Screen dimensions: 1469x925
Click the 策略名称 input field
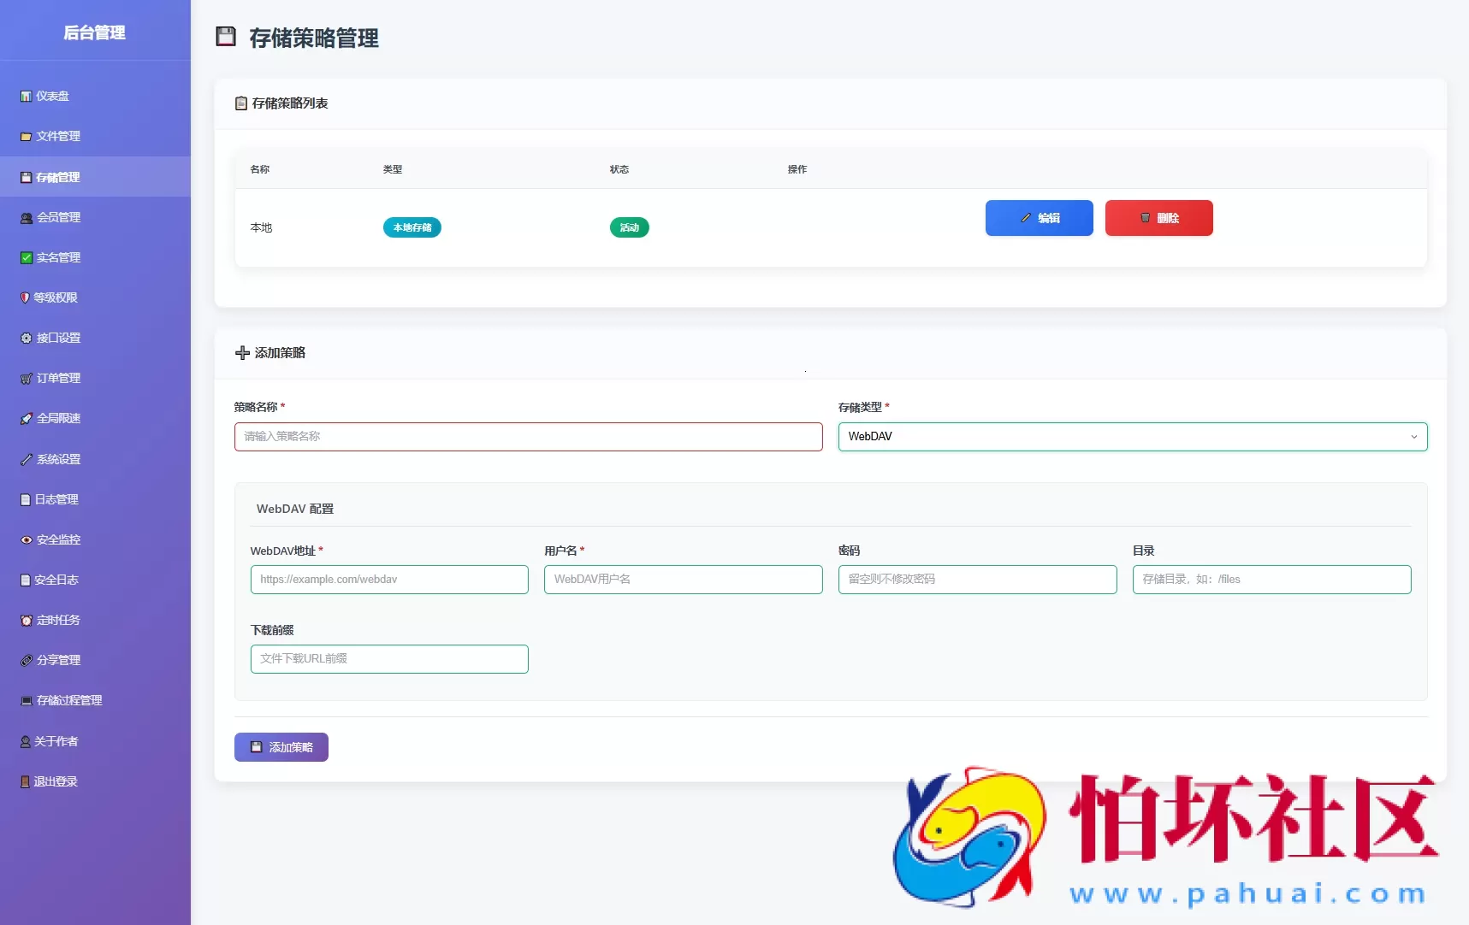point(528,437)
